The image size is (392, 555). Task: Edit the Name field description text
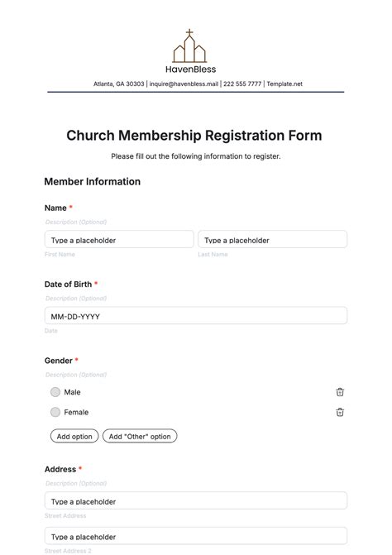[76, 222]
